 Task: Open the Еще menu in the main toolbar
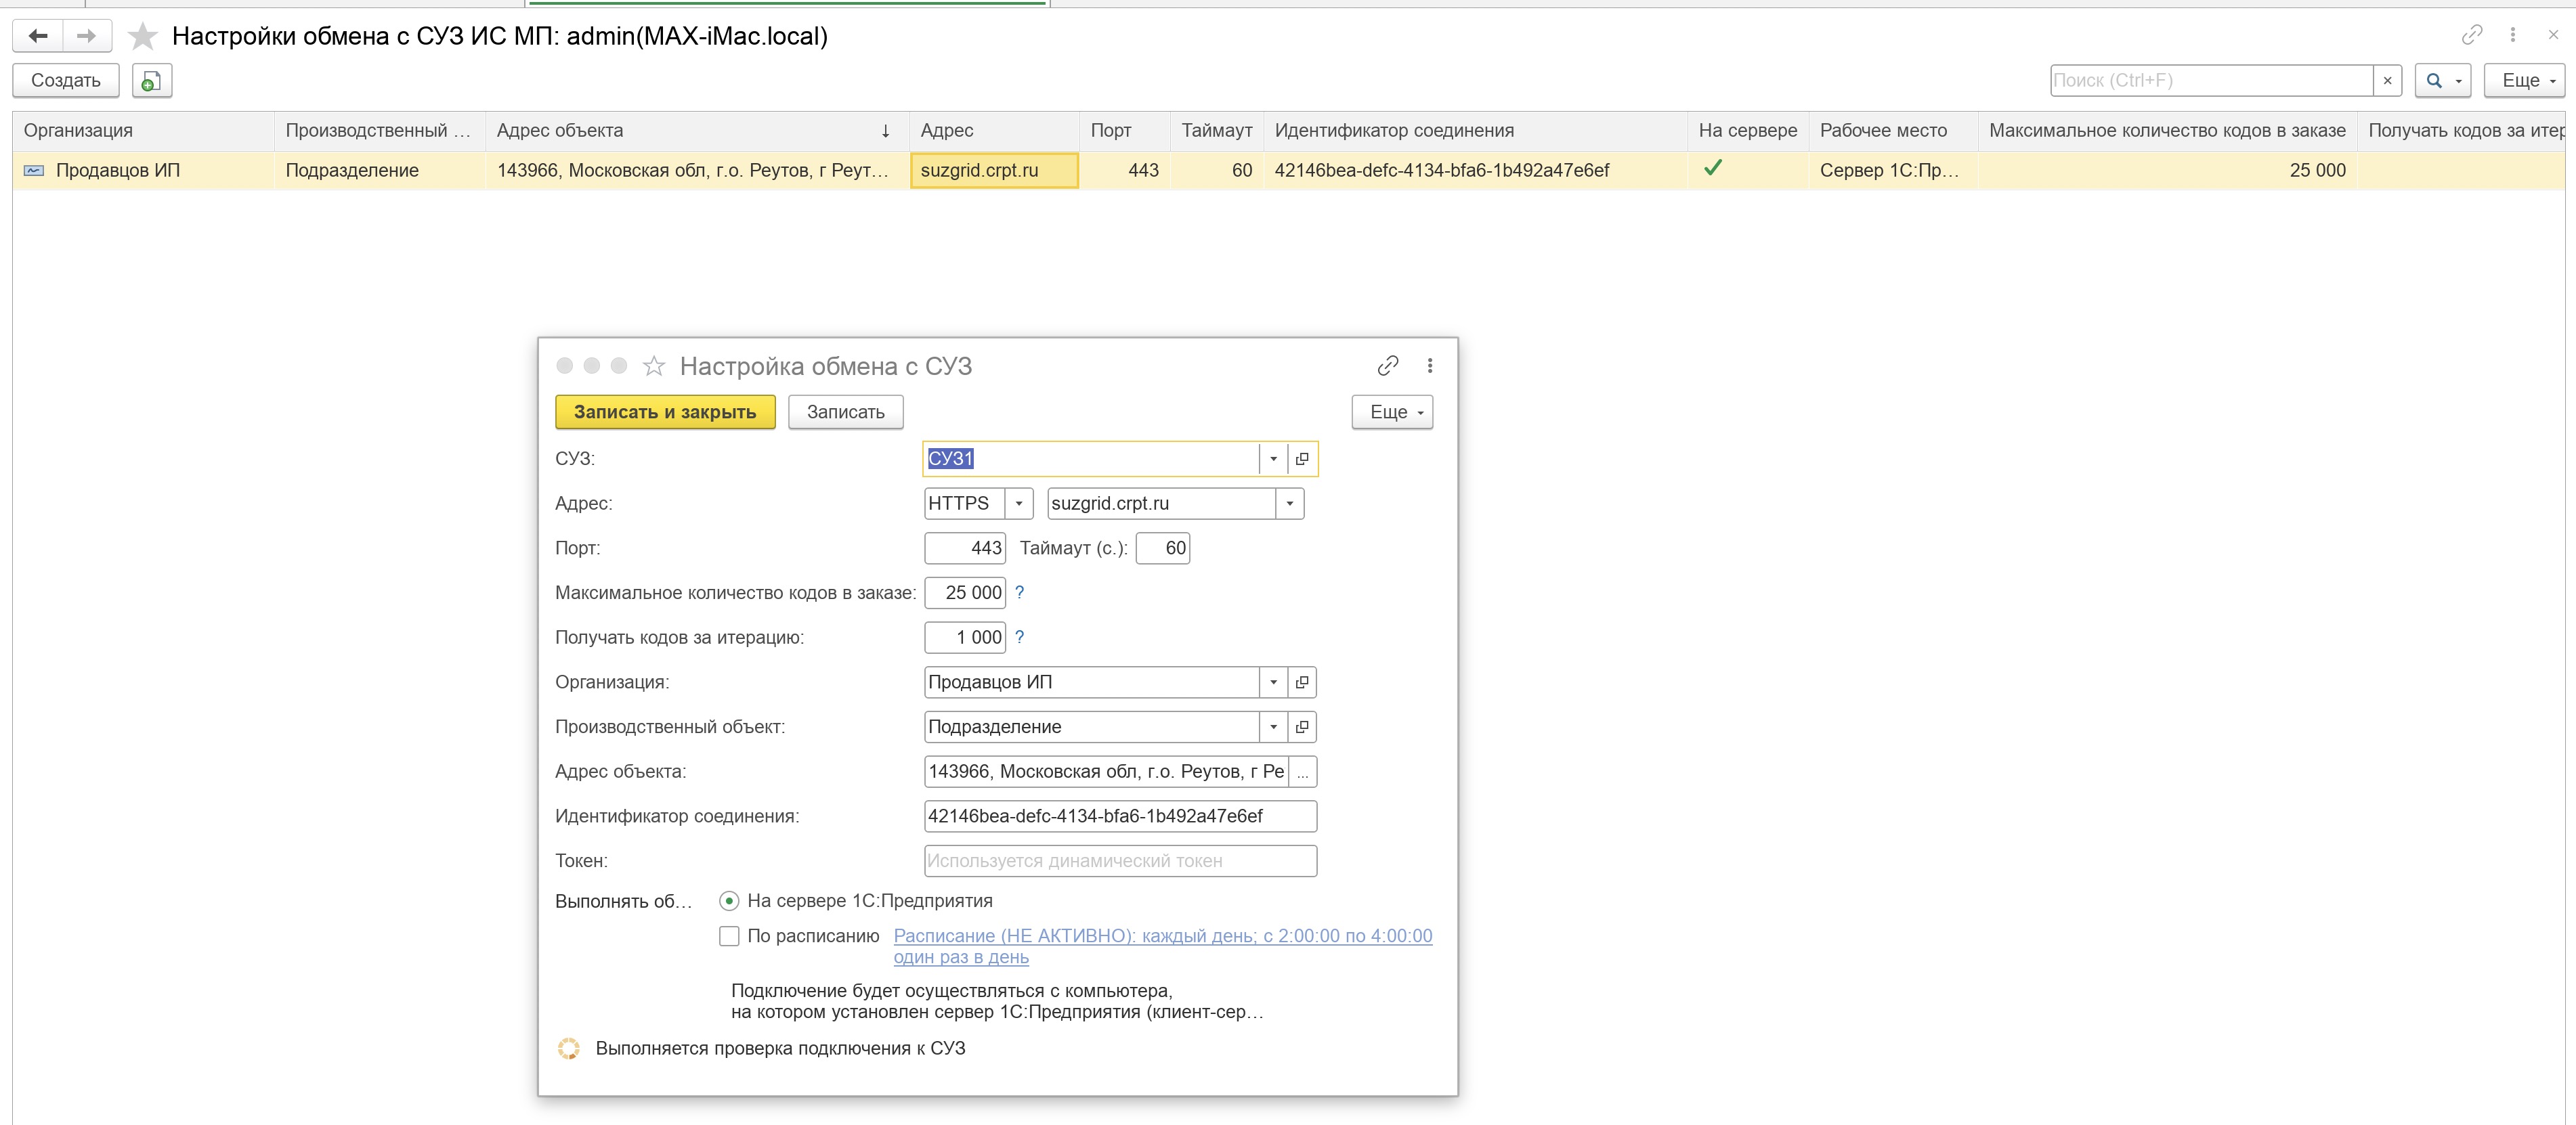pyautogui.click(x=2524, y=81)
